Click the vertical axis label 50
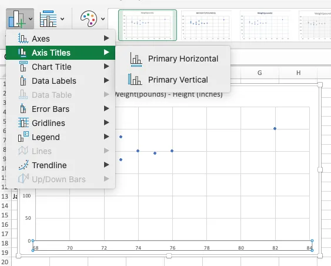This screenshot has height=266, width=331. (x=28, y=218)
